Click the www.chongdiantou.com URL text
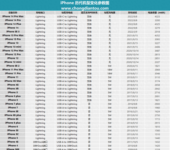Viewport: 170px width, 150px height. point(85,8)
